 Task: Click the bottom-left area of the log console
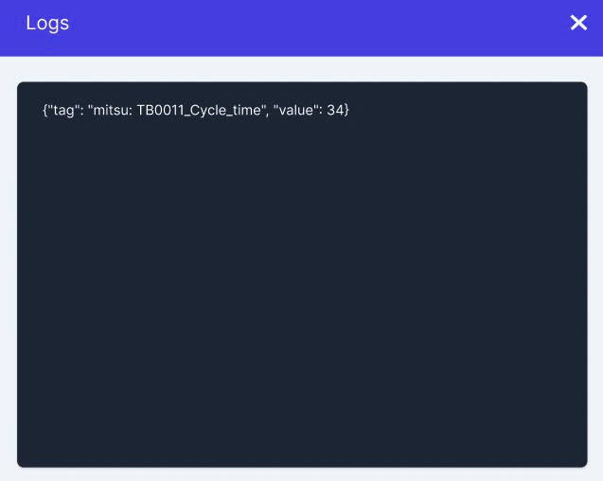(x=57, y=436)
